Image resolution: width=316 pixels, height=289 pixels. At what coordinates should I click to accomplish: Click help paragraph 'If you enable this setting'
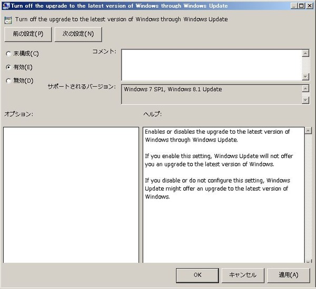click(x=219, y=160)
